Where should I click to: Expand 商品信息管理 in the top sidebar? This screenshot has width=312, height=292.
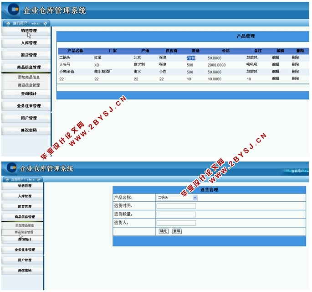tap(26, 68)
